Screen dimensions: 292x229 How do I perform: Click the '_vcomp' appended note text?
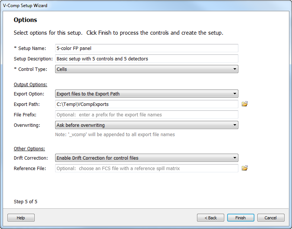[x=115, y=134]
